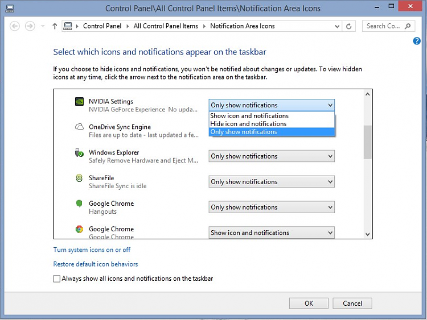This screenshot has width=427, height=320.
Task: Navigate to Control Panel breadcrumb
Action: pyautogui.click(x=102, y=26)
